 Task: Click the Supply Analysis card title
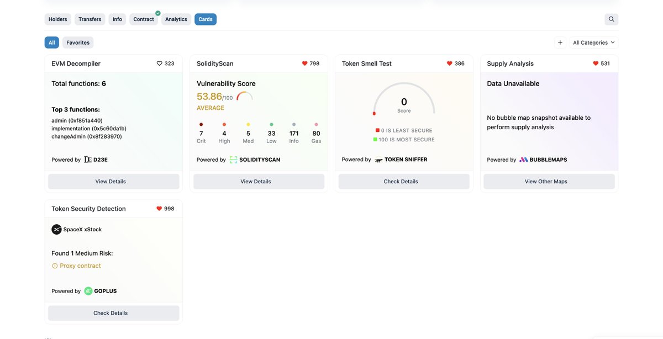[511, 63]
